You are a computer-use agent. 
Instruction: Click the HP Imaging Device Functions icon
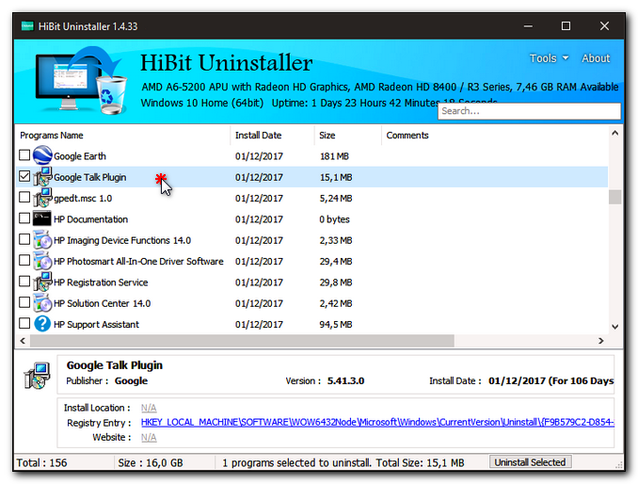pyautogui.click(x=42, y=240)
